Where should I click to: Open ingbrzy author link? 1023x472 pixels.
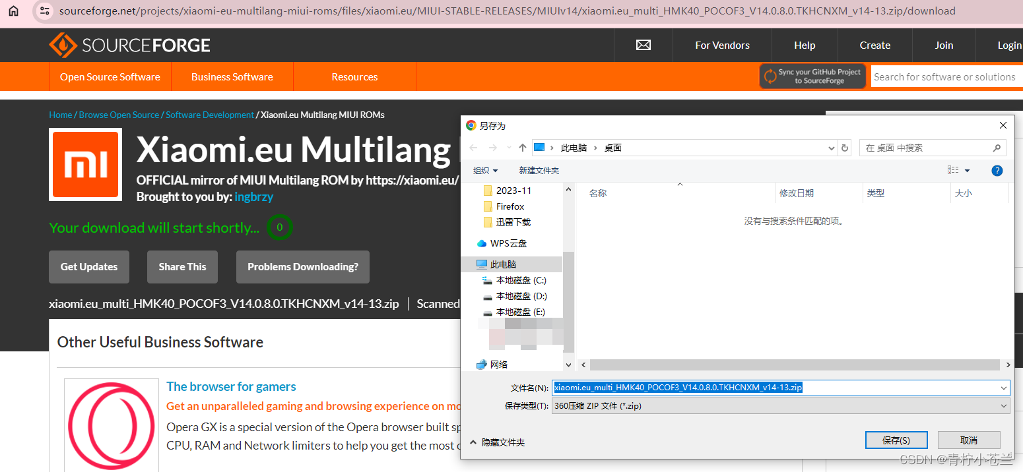pos(253,196)
